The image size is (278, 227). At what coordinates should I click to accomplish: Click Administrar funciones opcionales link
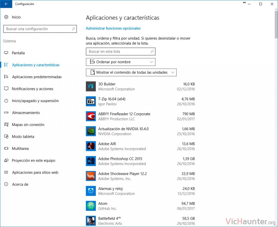click(113, 28)
